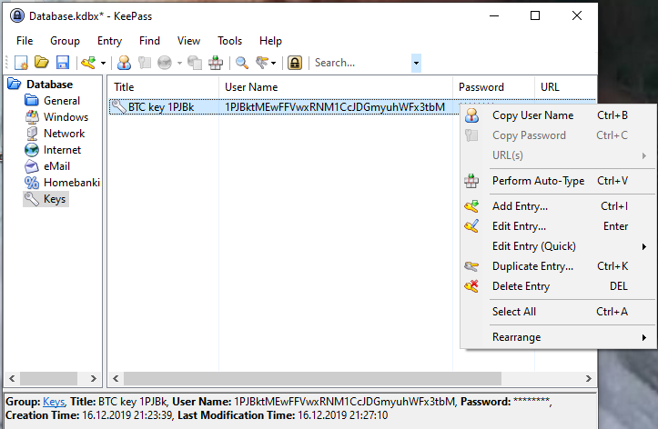Select the Windows group
This screenshot has width=658, height=429.
(66, 117)
